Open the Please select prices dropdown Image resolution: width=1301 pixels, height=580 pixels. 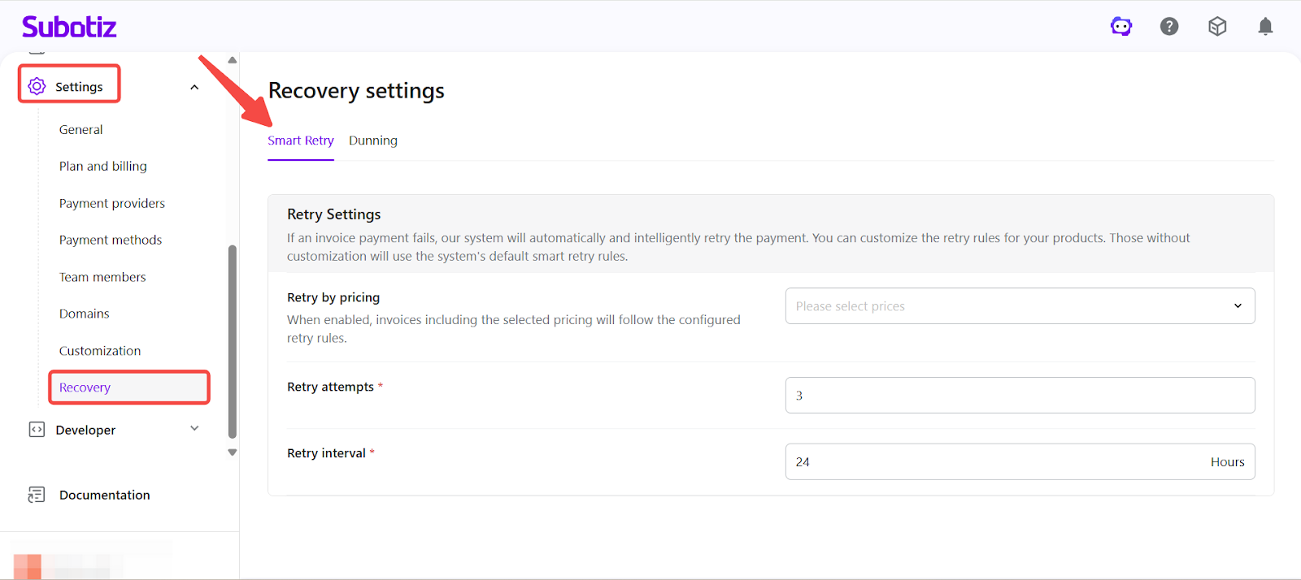pyautogui.click(x=1020, y=306)
